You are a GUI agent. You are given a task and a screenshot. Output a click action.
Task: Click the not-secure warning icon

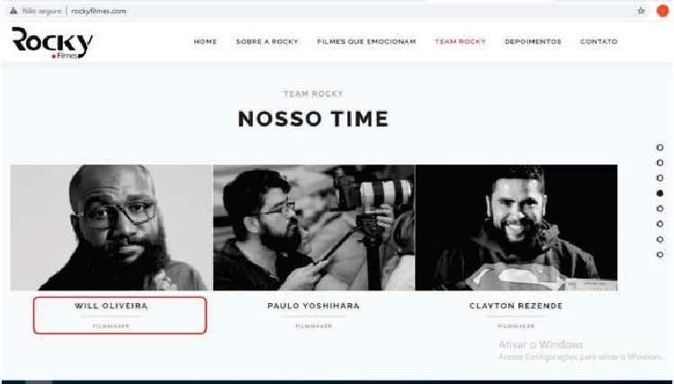point(13,11)
